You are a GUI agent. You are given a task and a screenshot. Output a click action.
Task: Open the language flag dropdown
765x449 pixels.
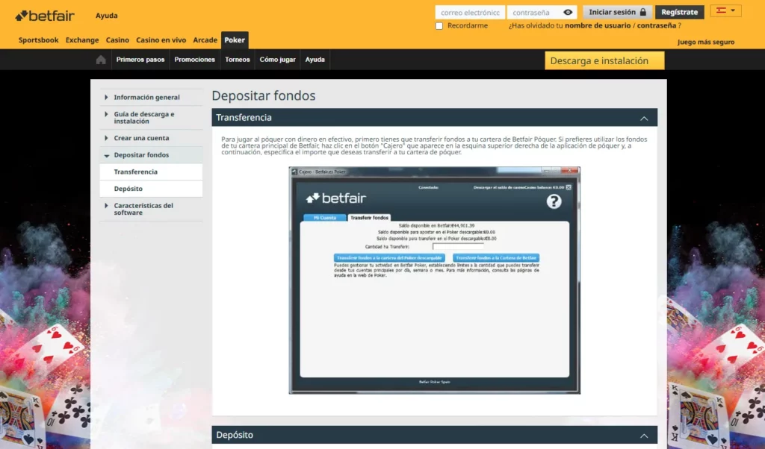click(725, 10)
